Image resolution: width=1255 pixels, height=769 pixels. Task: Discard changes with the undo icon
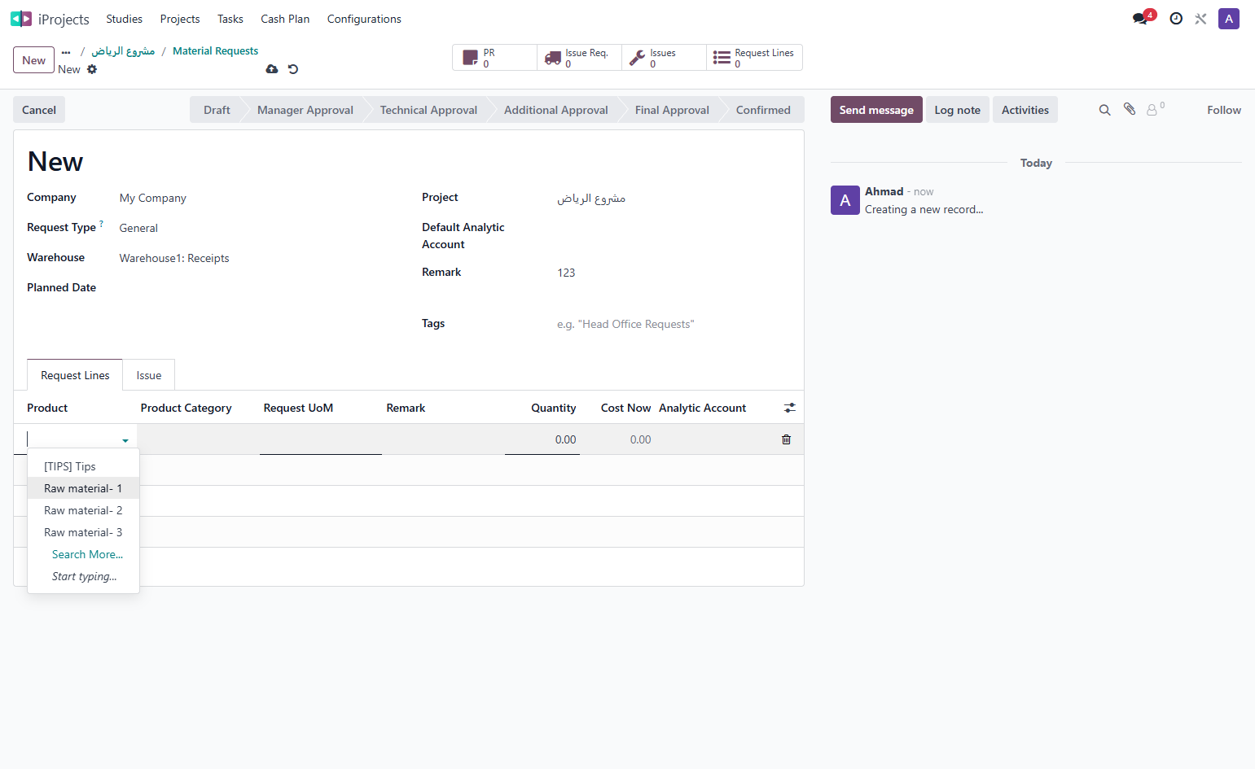[293, 69]
